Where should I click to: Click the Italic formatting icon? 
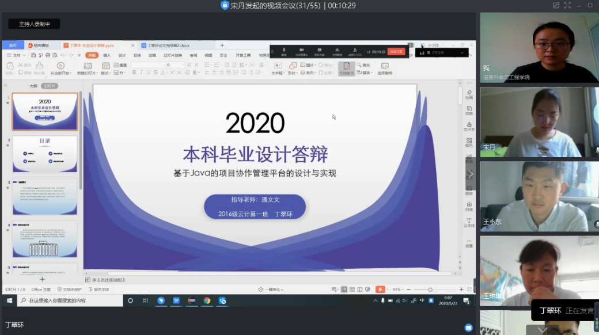[141, 73]
